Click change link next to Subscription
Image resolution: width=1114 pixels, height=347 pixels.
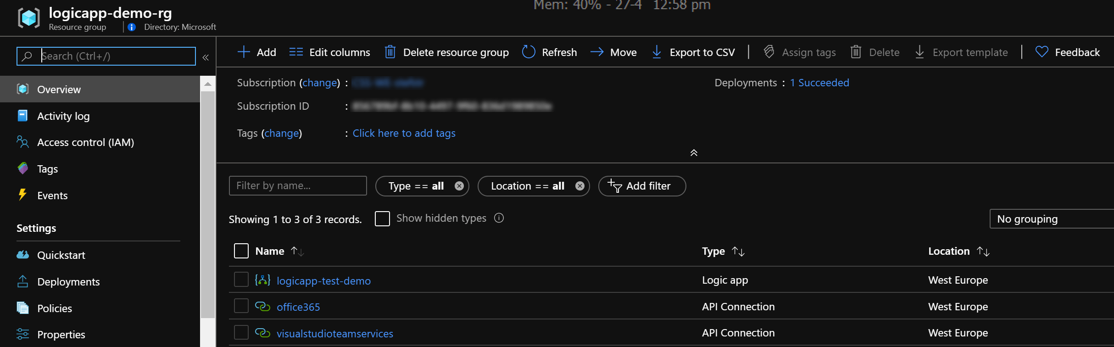click(x=320, y=83)
